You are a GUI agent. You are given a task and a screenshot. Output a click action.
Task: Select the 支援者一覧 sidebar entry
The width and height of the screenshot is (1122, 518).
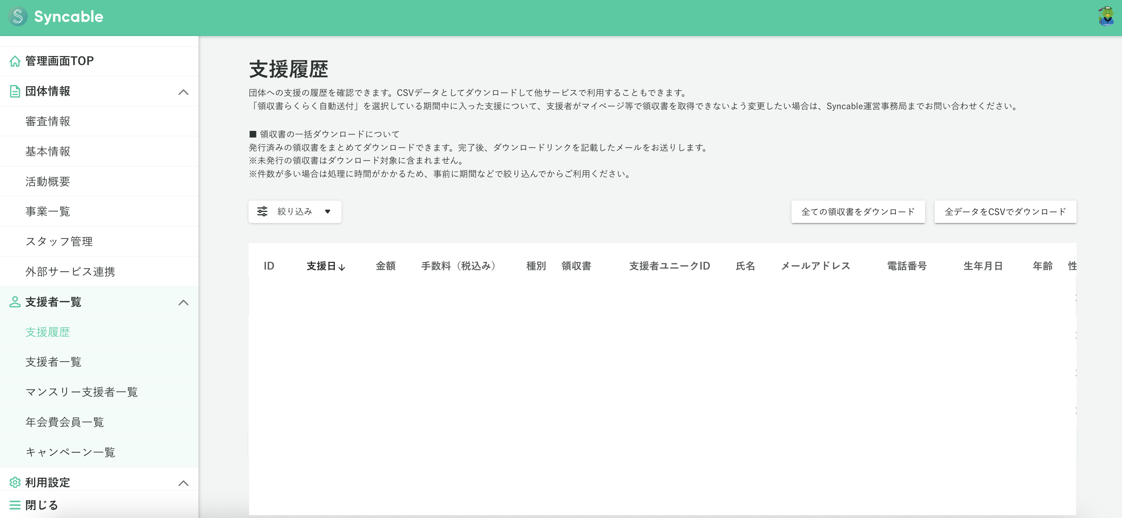coord(53,362)
